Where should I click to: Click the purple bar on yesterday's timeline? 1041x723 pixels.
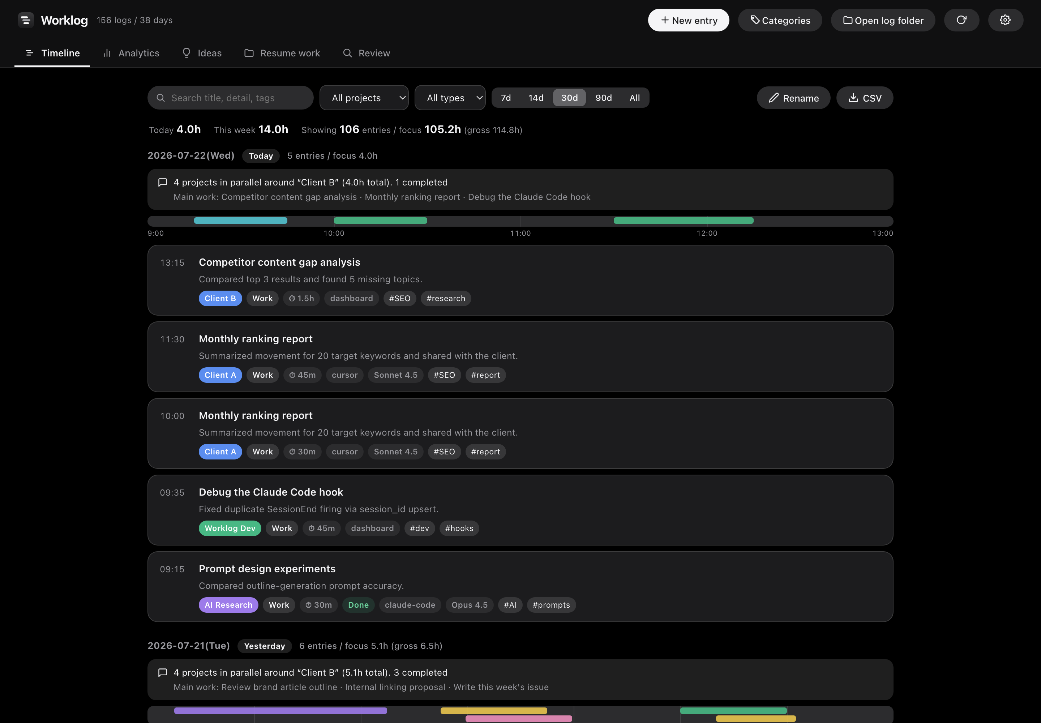[280, 711]
